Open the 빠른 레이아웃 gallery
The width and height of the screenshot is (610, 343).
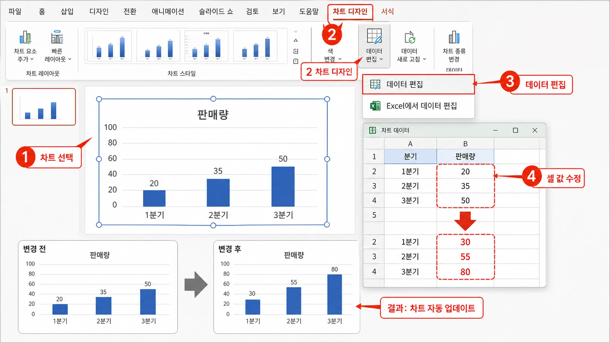[57, 46]
